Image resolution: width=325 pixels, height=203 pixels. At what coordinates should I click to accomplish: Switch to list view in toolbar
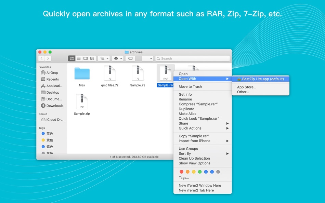(79, 58)
